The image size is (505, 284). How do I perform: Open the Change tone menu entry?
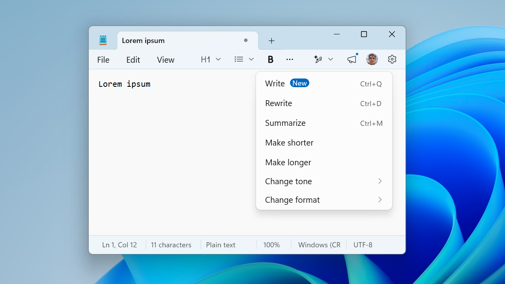tap(324, 181)
